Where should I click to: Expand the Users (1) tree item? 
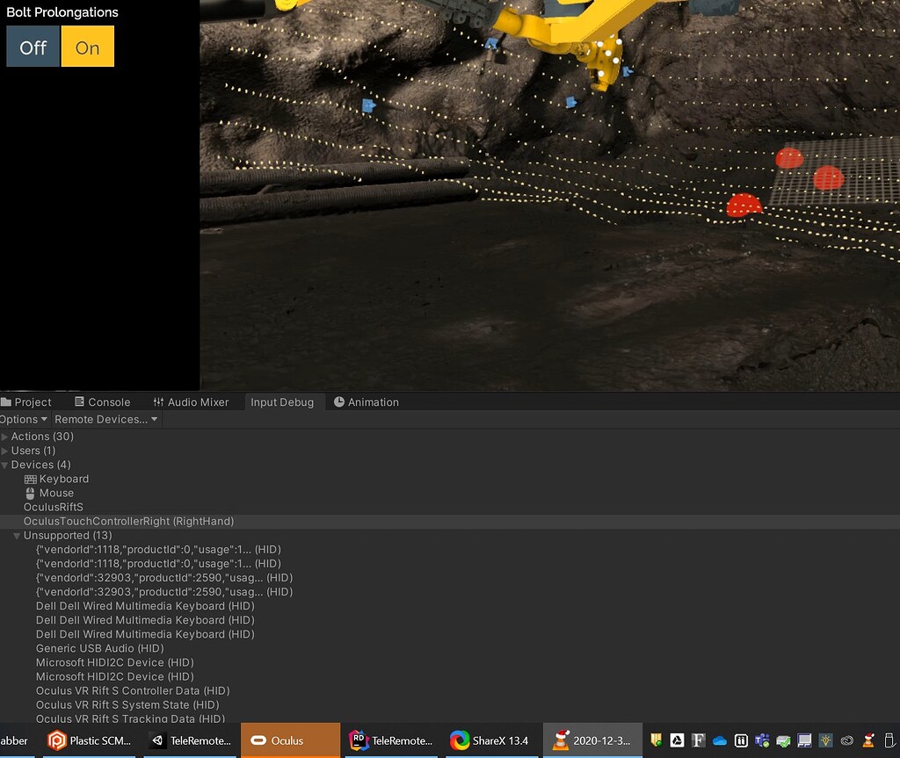pyautogui.click(x=7, y=450)
